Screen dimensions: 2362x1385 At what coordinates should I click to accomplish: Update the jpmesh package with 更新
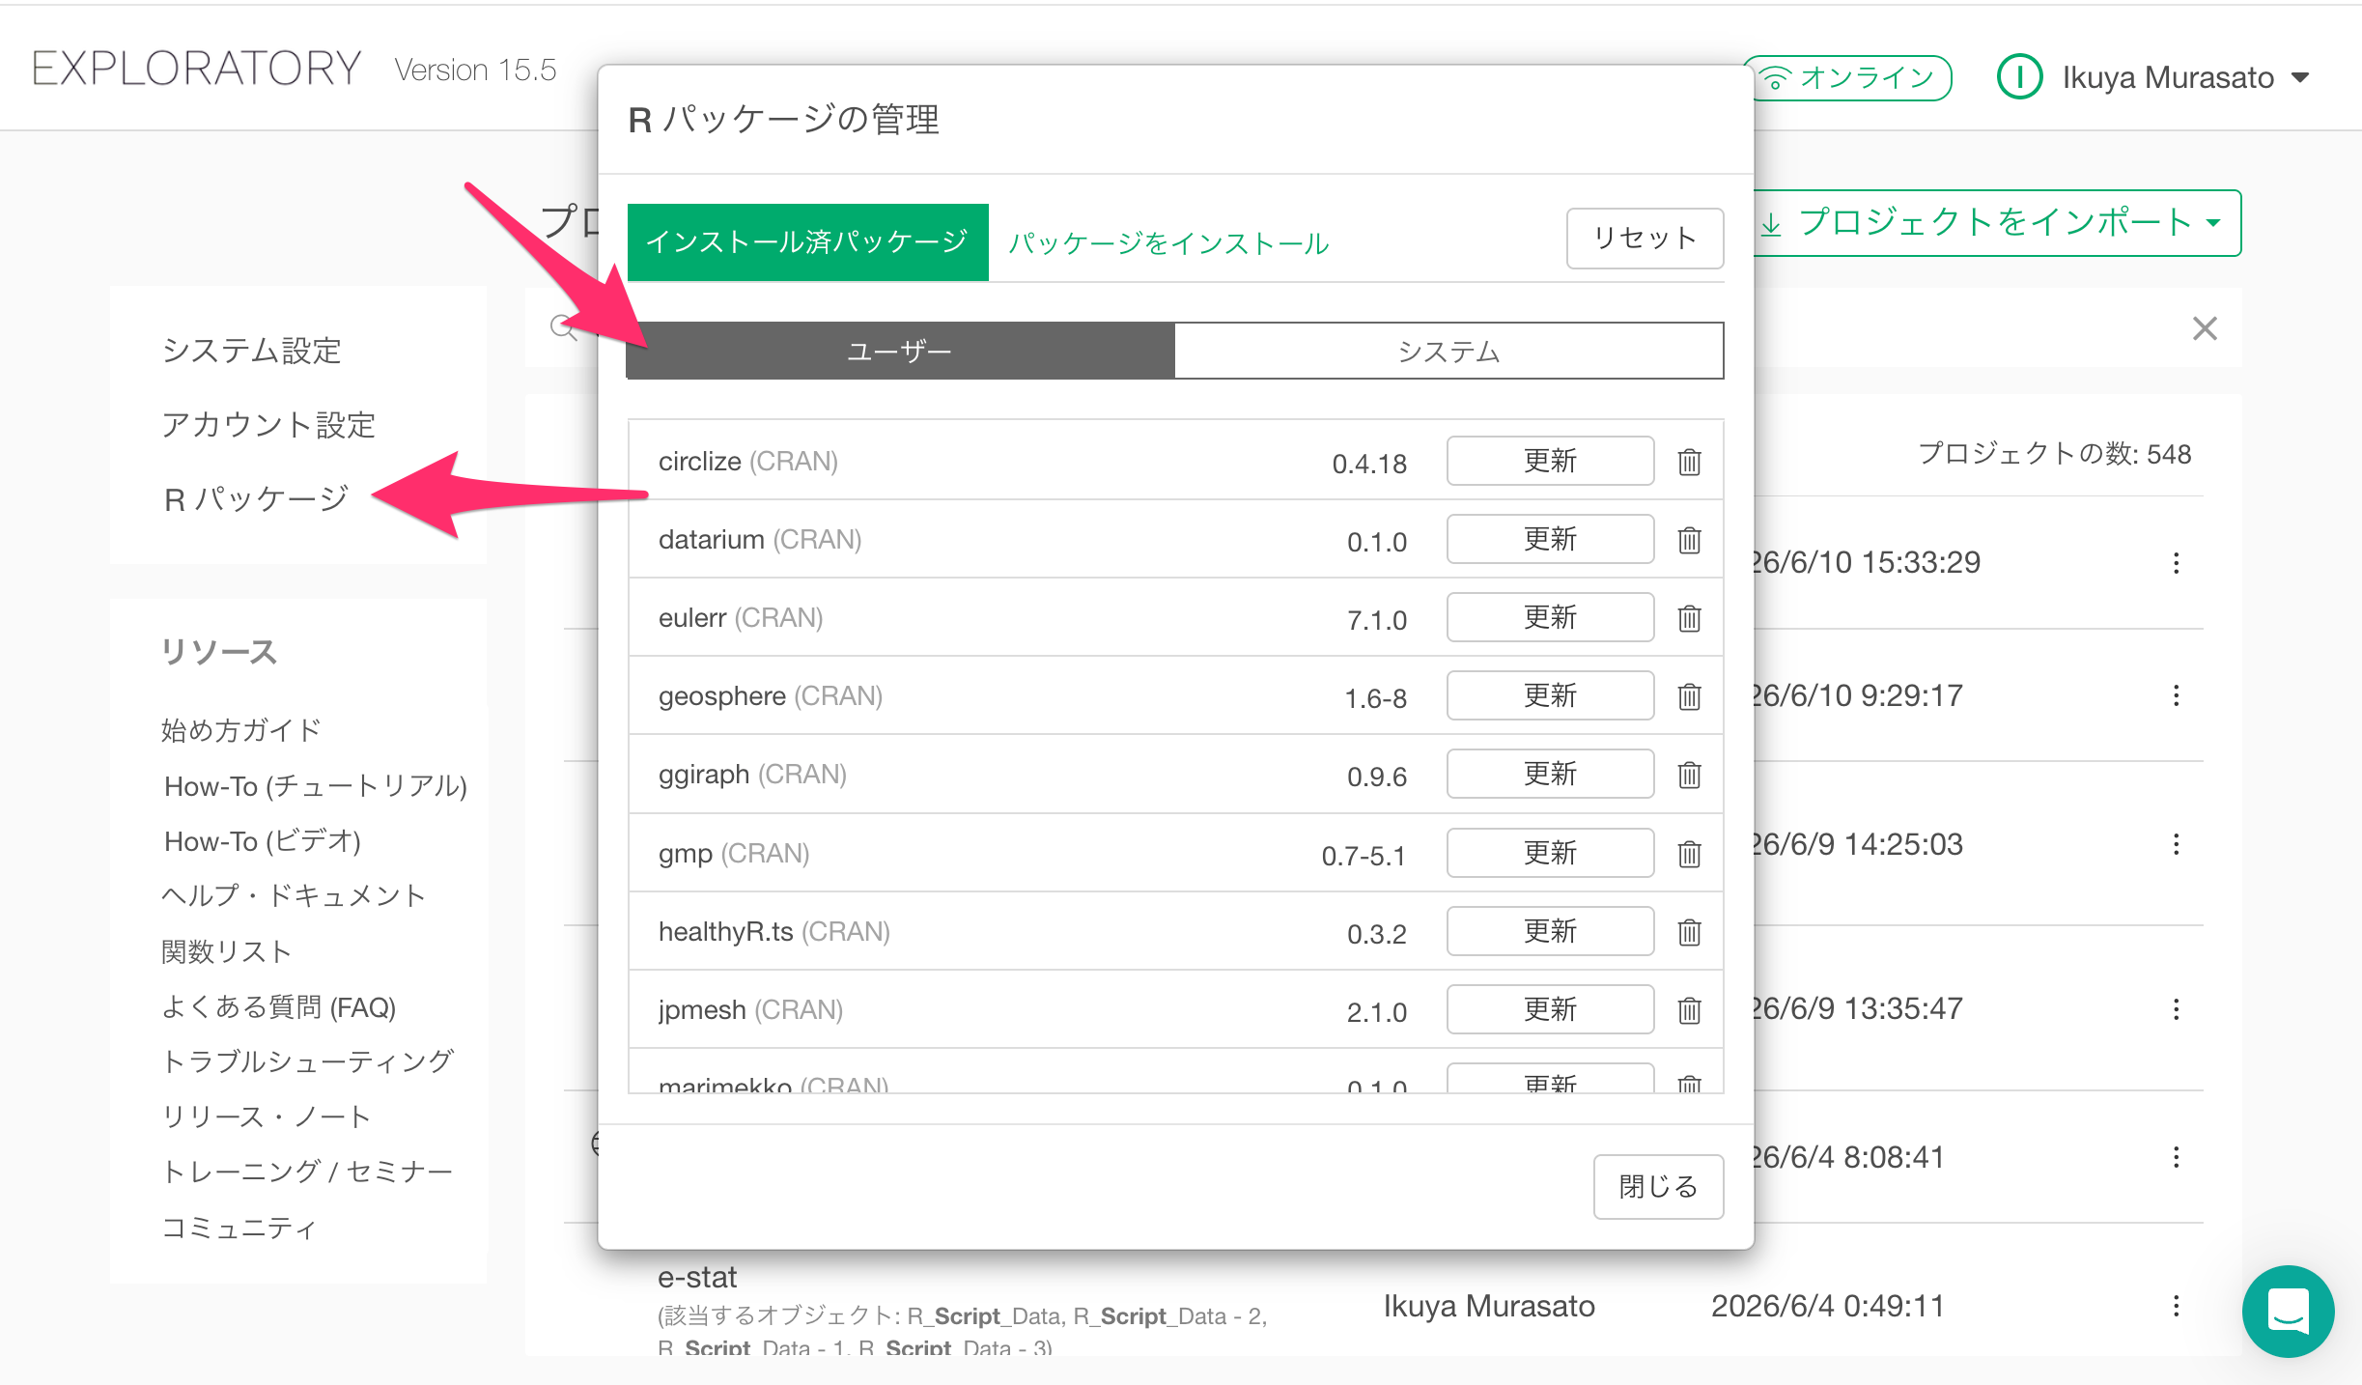click(x=1550, y=1009)
